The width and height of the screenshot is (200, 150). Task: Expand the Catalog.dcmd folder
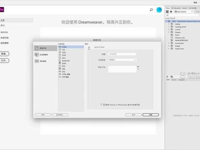[168, 27]
